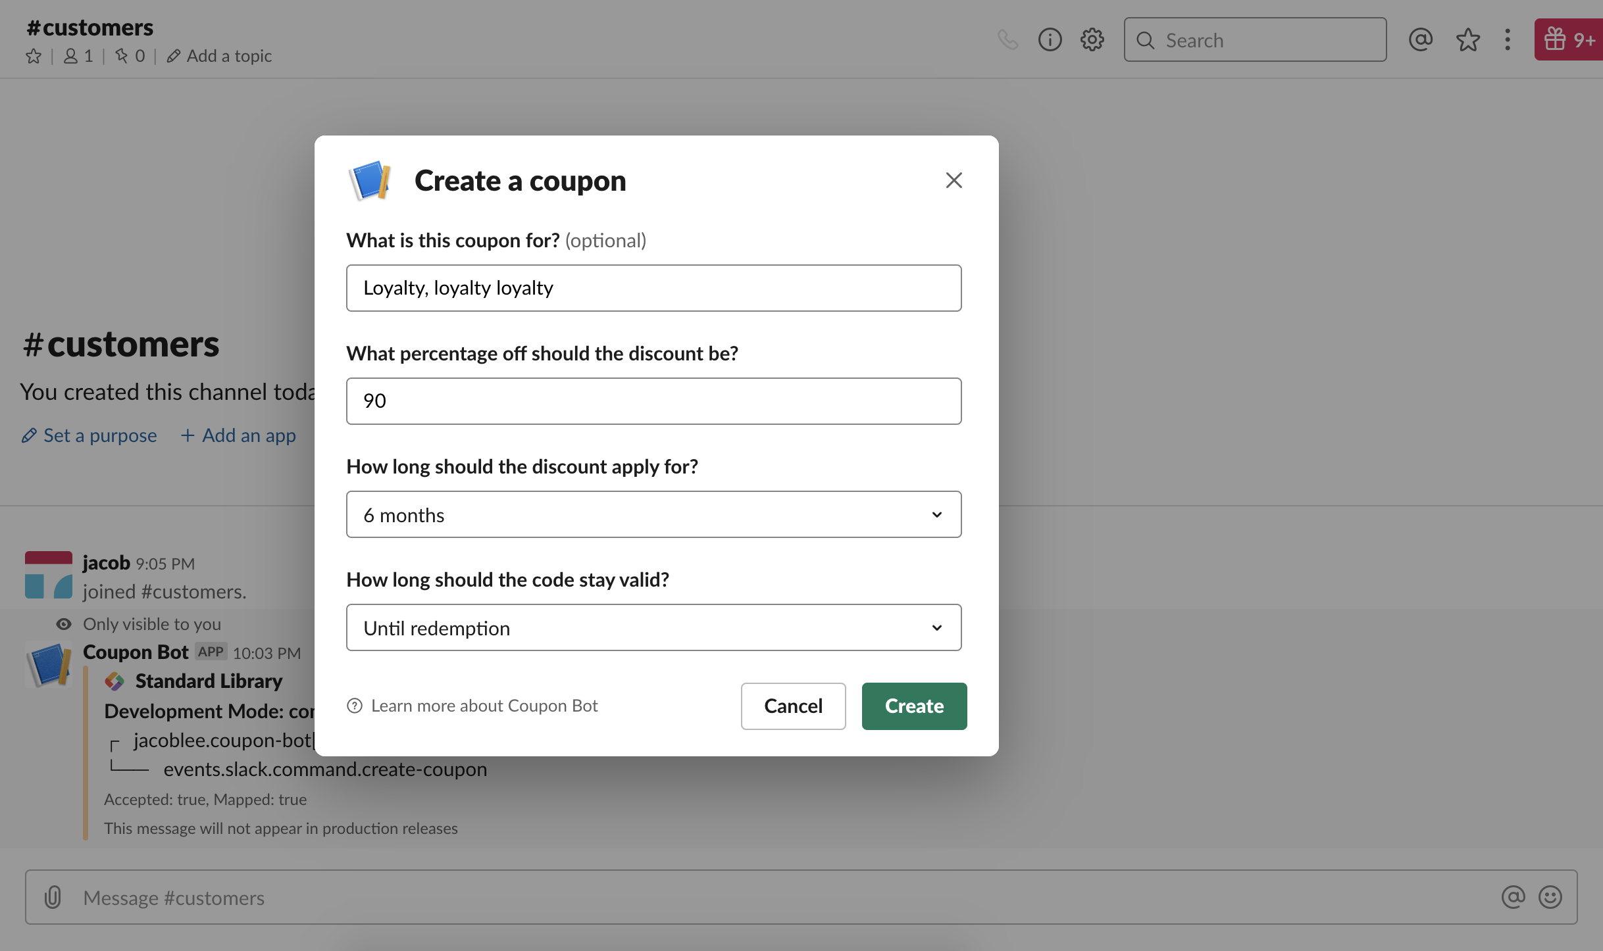1603x951 pixels.
Task: Close the Create a coupon dialog
Action: 954,180
